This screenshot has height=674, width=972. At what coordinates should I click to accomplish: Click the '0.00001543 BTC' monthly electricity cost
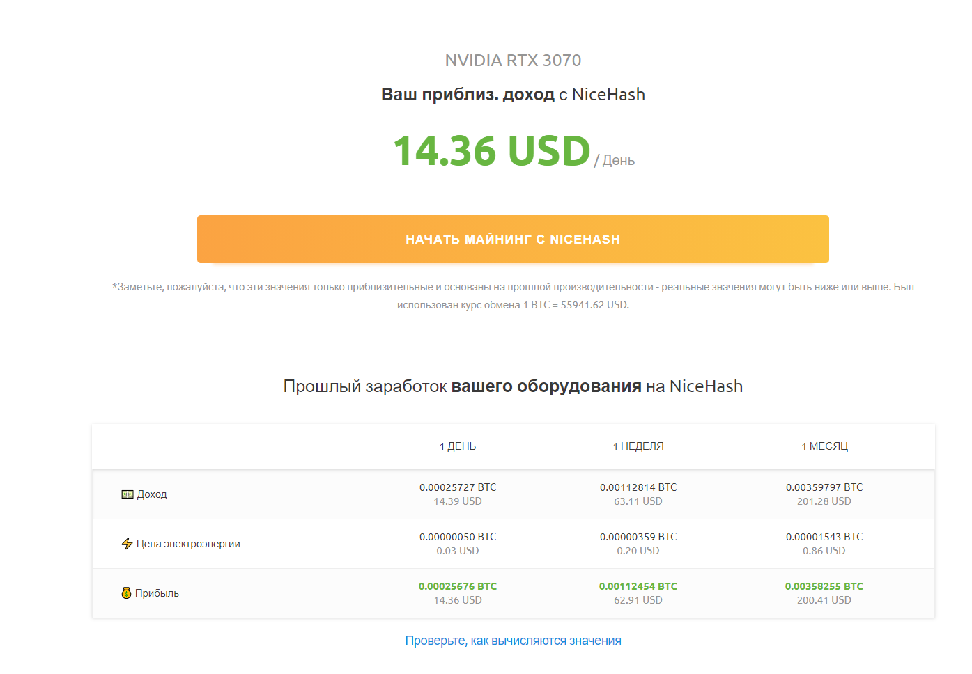(824, 537)
